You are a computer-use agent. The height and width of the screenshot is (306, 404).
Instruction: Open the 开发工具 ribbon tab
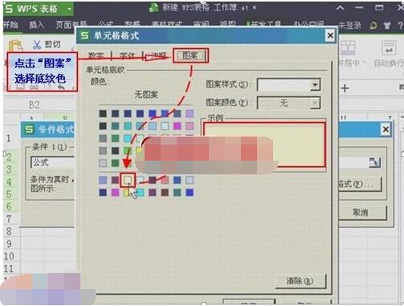pyautogui.click(x=265, y=25)
